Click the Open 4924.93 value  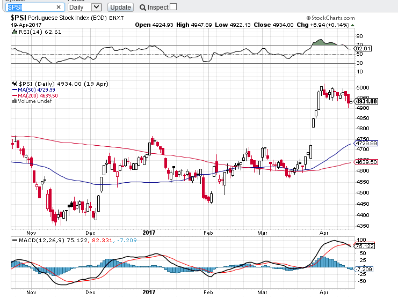[163, 25]
